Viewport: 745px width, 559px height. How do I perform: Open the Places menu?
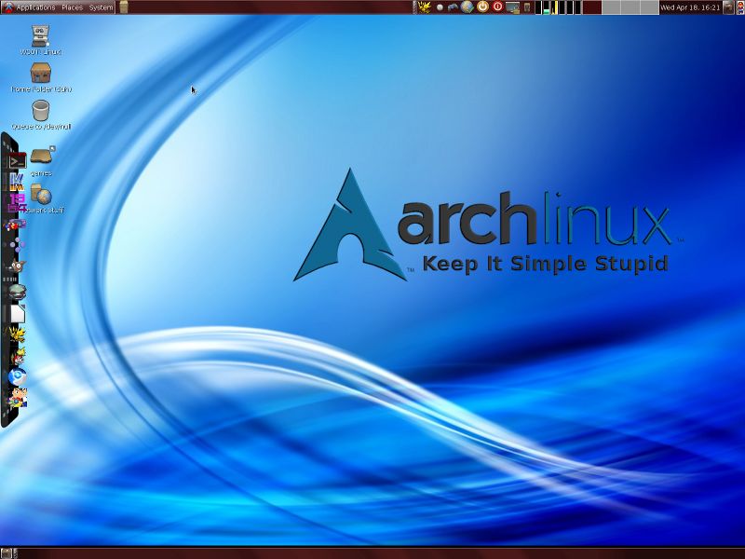point(72,7)
